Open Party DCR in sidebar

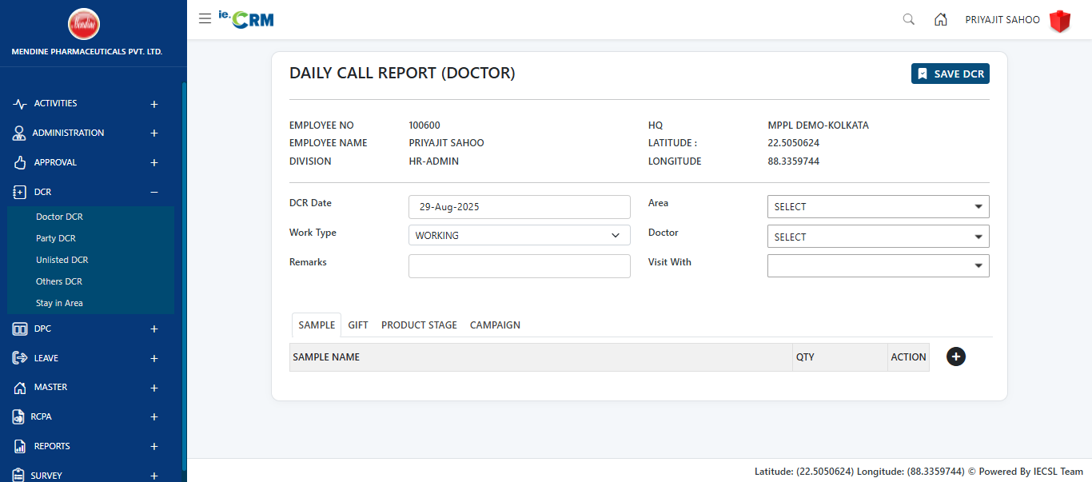point(56,238)
